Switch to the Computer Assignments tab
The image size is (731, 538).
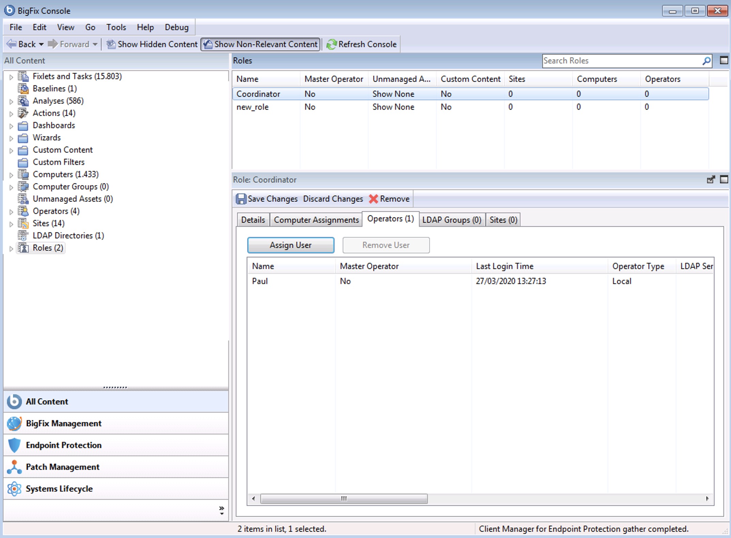[x=316, y=220]
